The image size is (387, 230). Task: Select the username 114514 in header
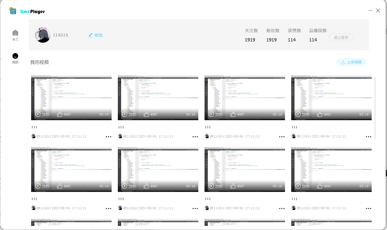coord(60,35)
